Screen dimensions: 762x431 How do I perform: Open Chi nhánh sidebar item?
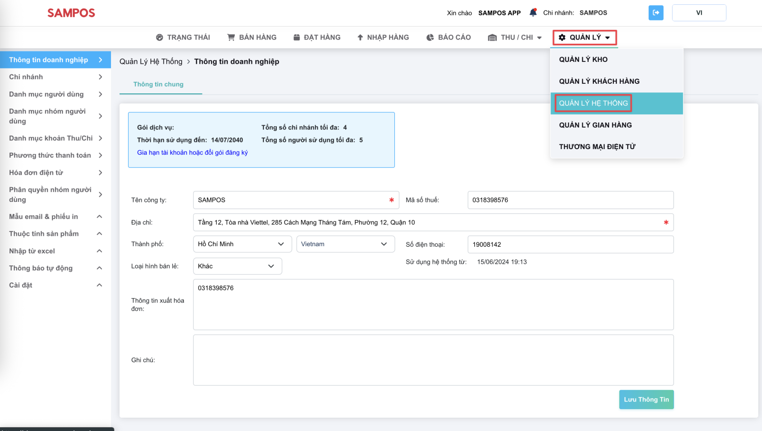tap(55, 77)
